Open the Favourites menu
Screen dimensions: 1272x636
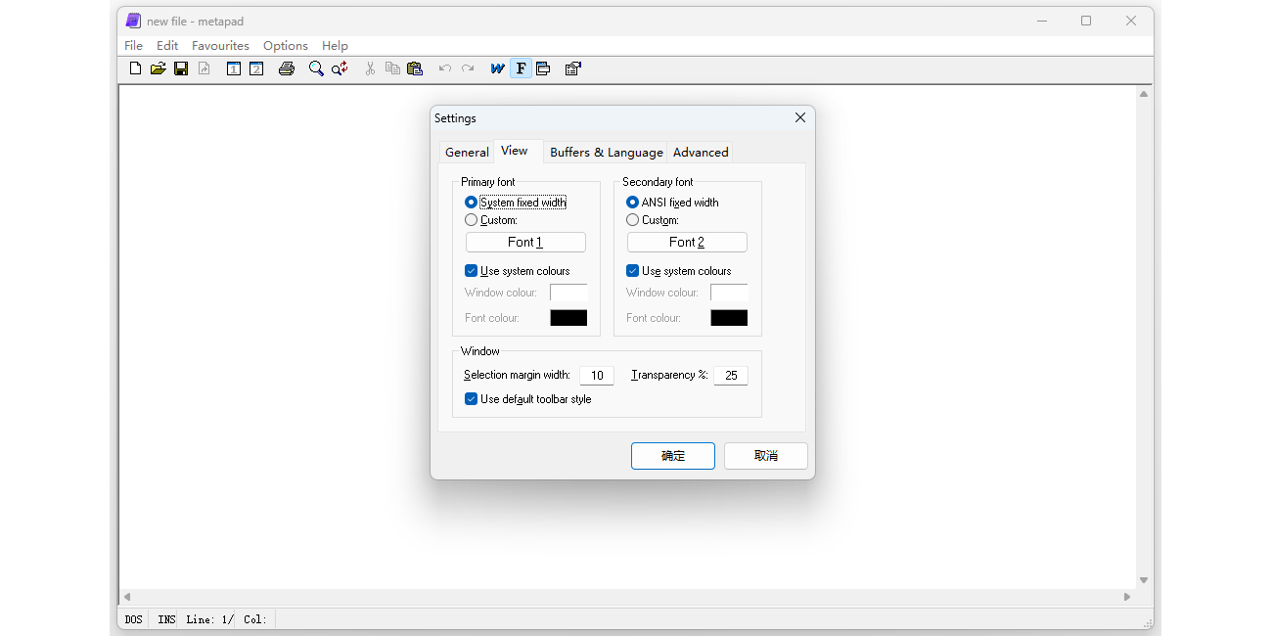pyautogui.click(x=220, y=46)
